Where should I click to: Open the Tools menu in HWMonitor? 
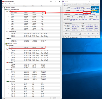(10, 4)
